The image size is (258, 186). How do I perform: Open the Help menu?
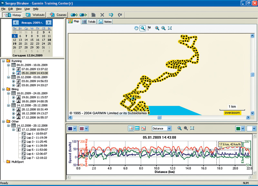(36, 9)
